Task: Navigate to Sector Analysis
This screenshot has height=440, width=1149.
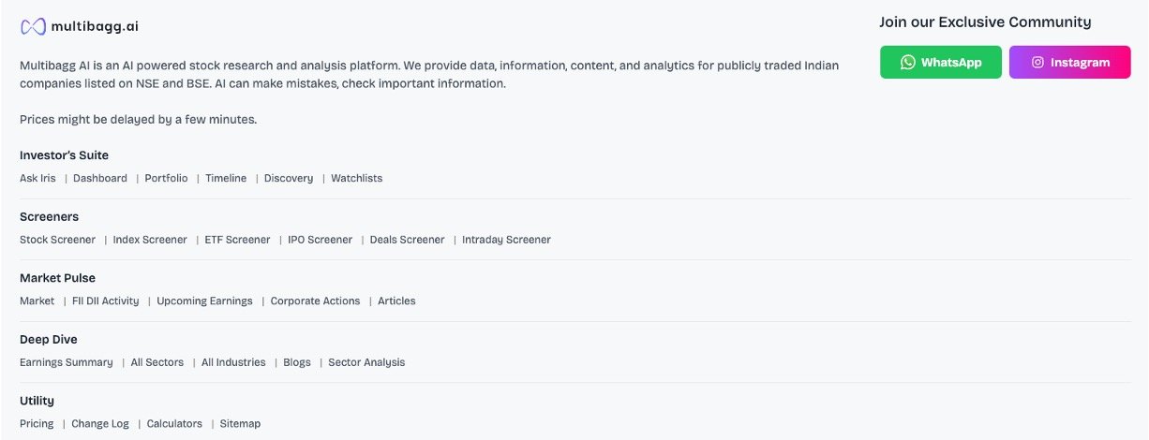Action: point(366,362)
